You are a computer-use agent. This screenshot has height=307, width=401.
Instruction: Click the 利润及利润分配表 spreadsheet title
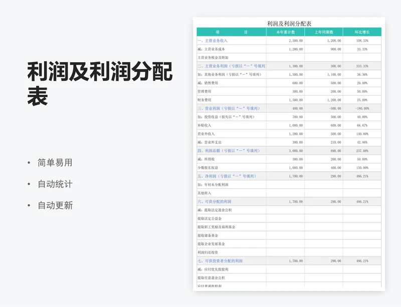click(x=289, y=24)
